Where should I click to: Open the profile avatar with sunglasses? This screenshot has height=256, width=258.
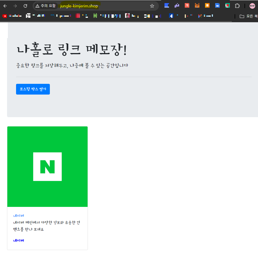point(252,6)
